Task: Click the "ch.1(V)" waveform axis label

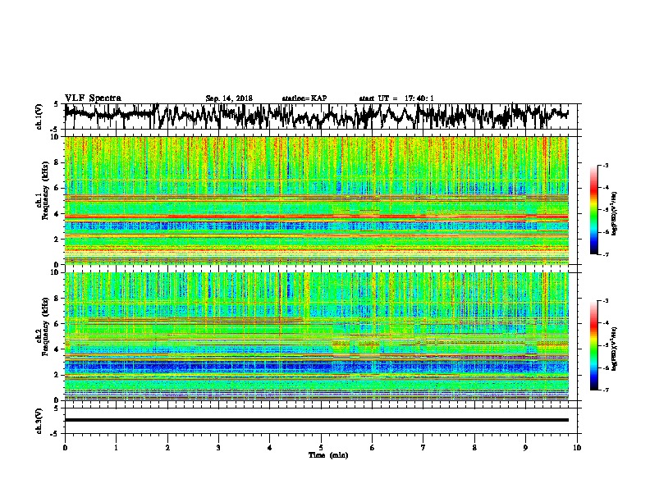Action: [x=39, y=116]
